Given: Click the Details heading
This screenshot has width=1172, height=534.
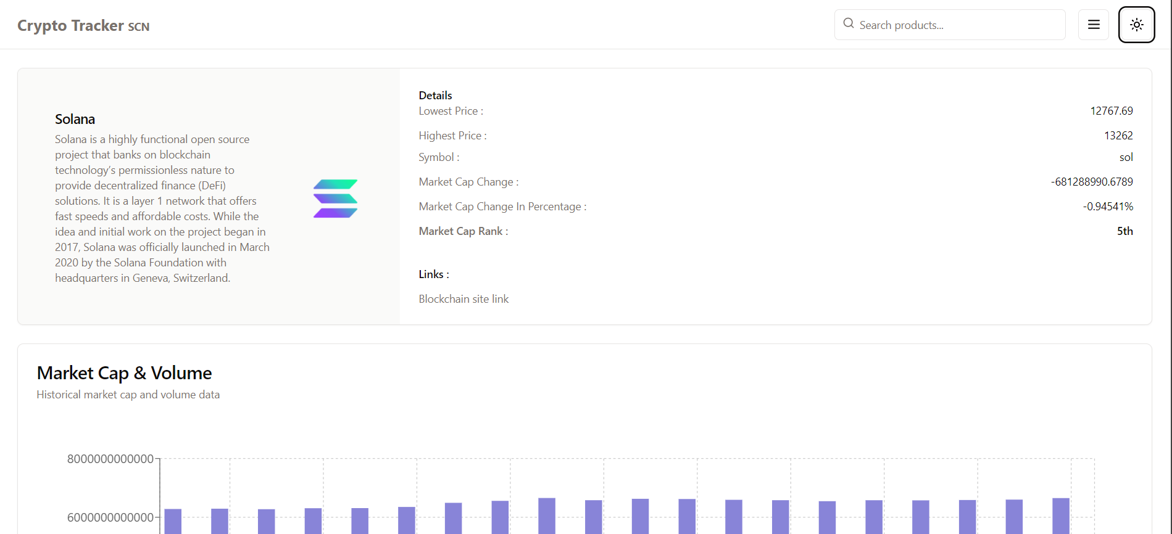Looking at the screenshot, I should 435,96.
